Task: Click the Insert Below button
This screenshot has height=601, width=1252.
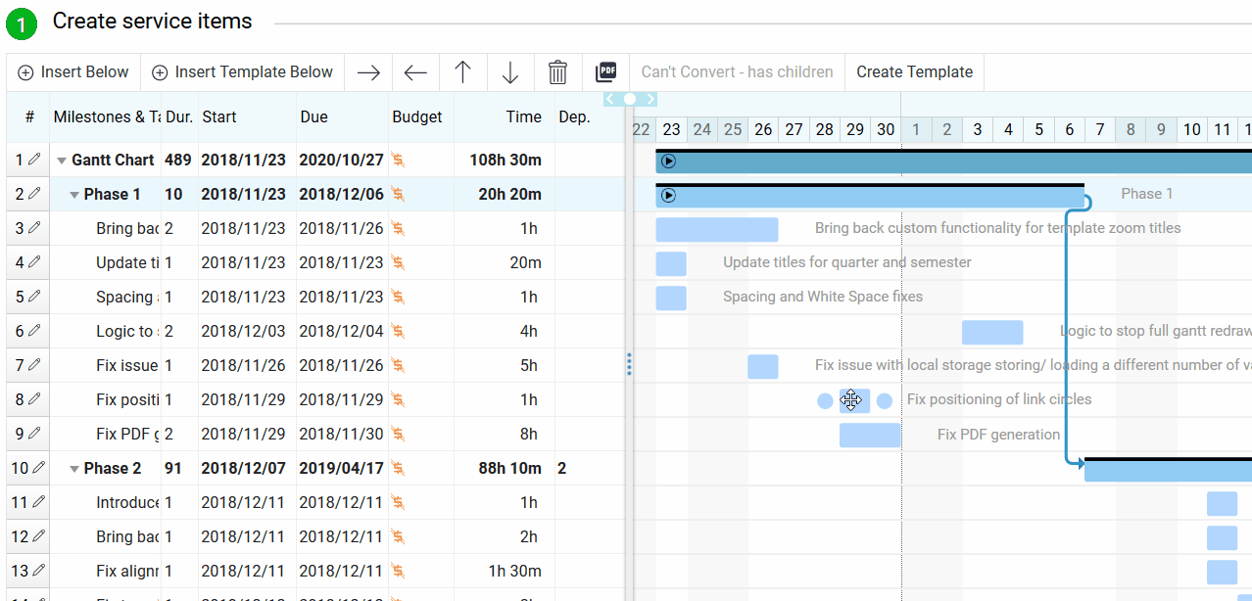Action: click(x=72, y=71)
